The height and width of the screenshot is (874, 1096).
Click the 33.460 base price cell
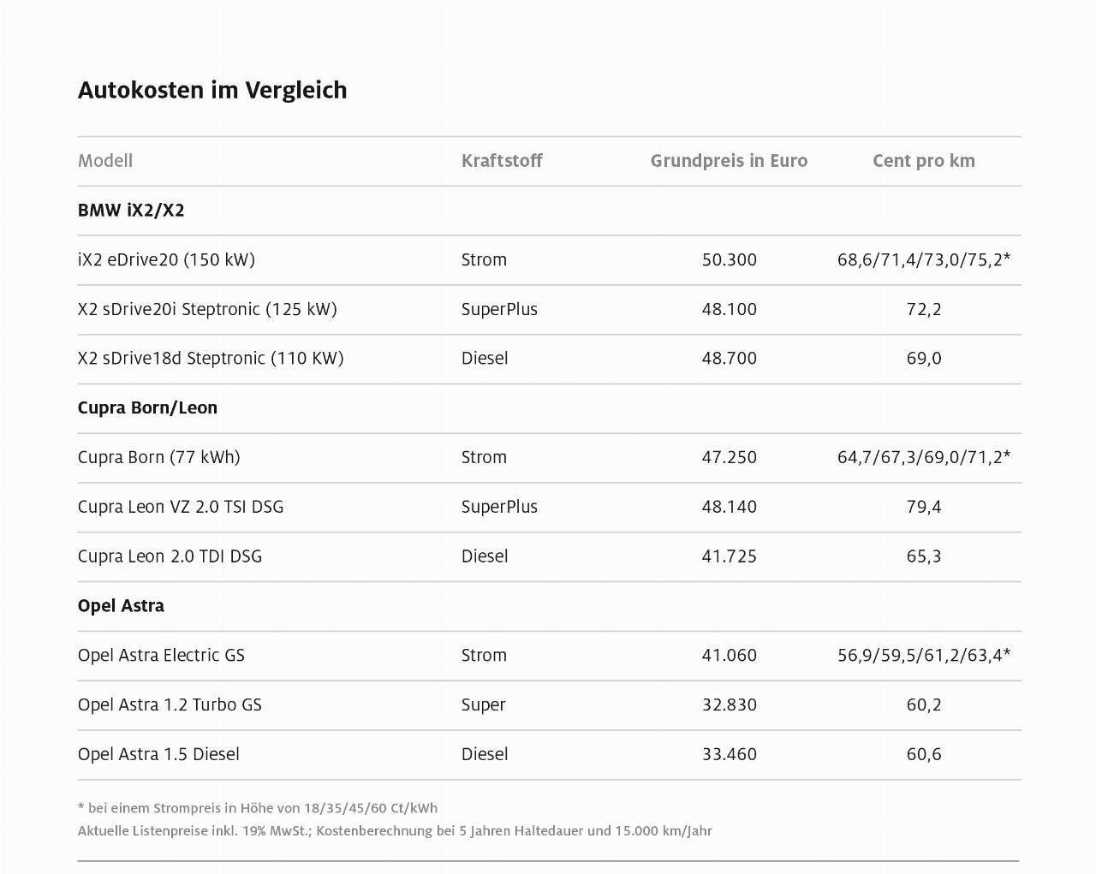pyautogui.click(x=729, y=754)
